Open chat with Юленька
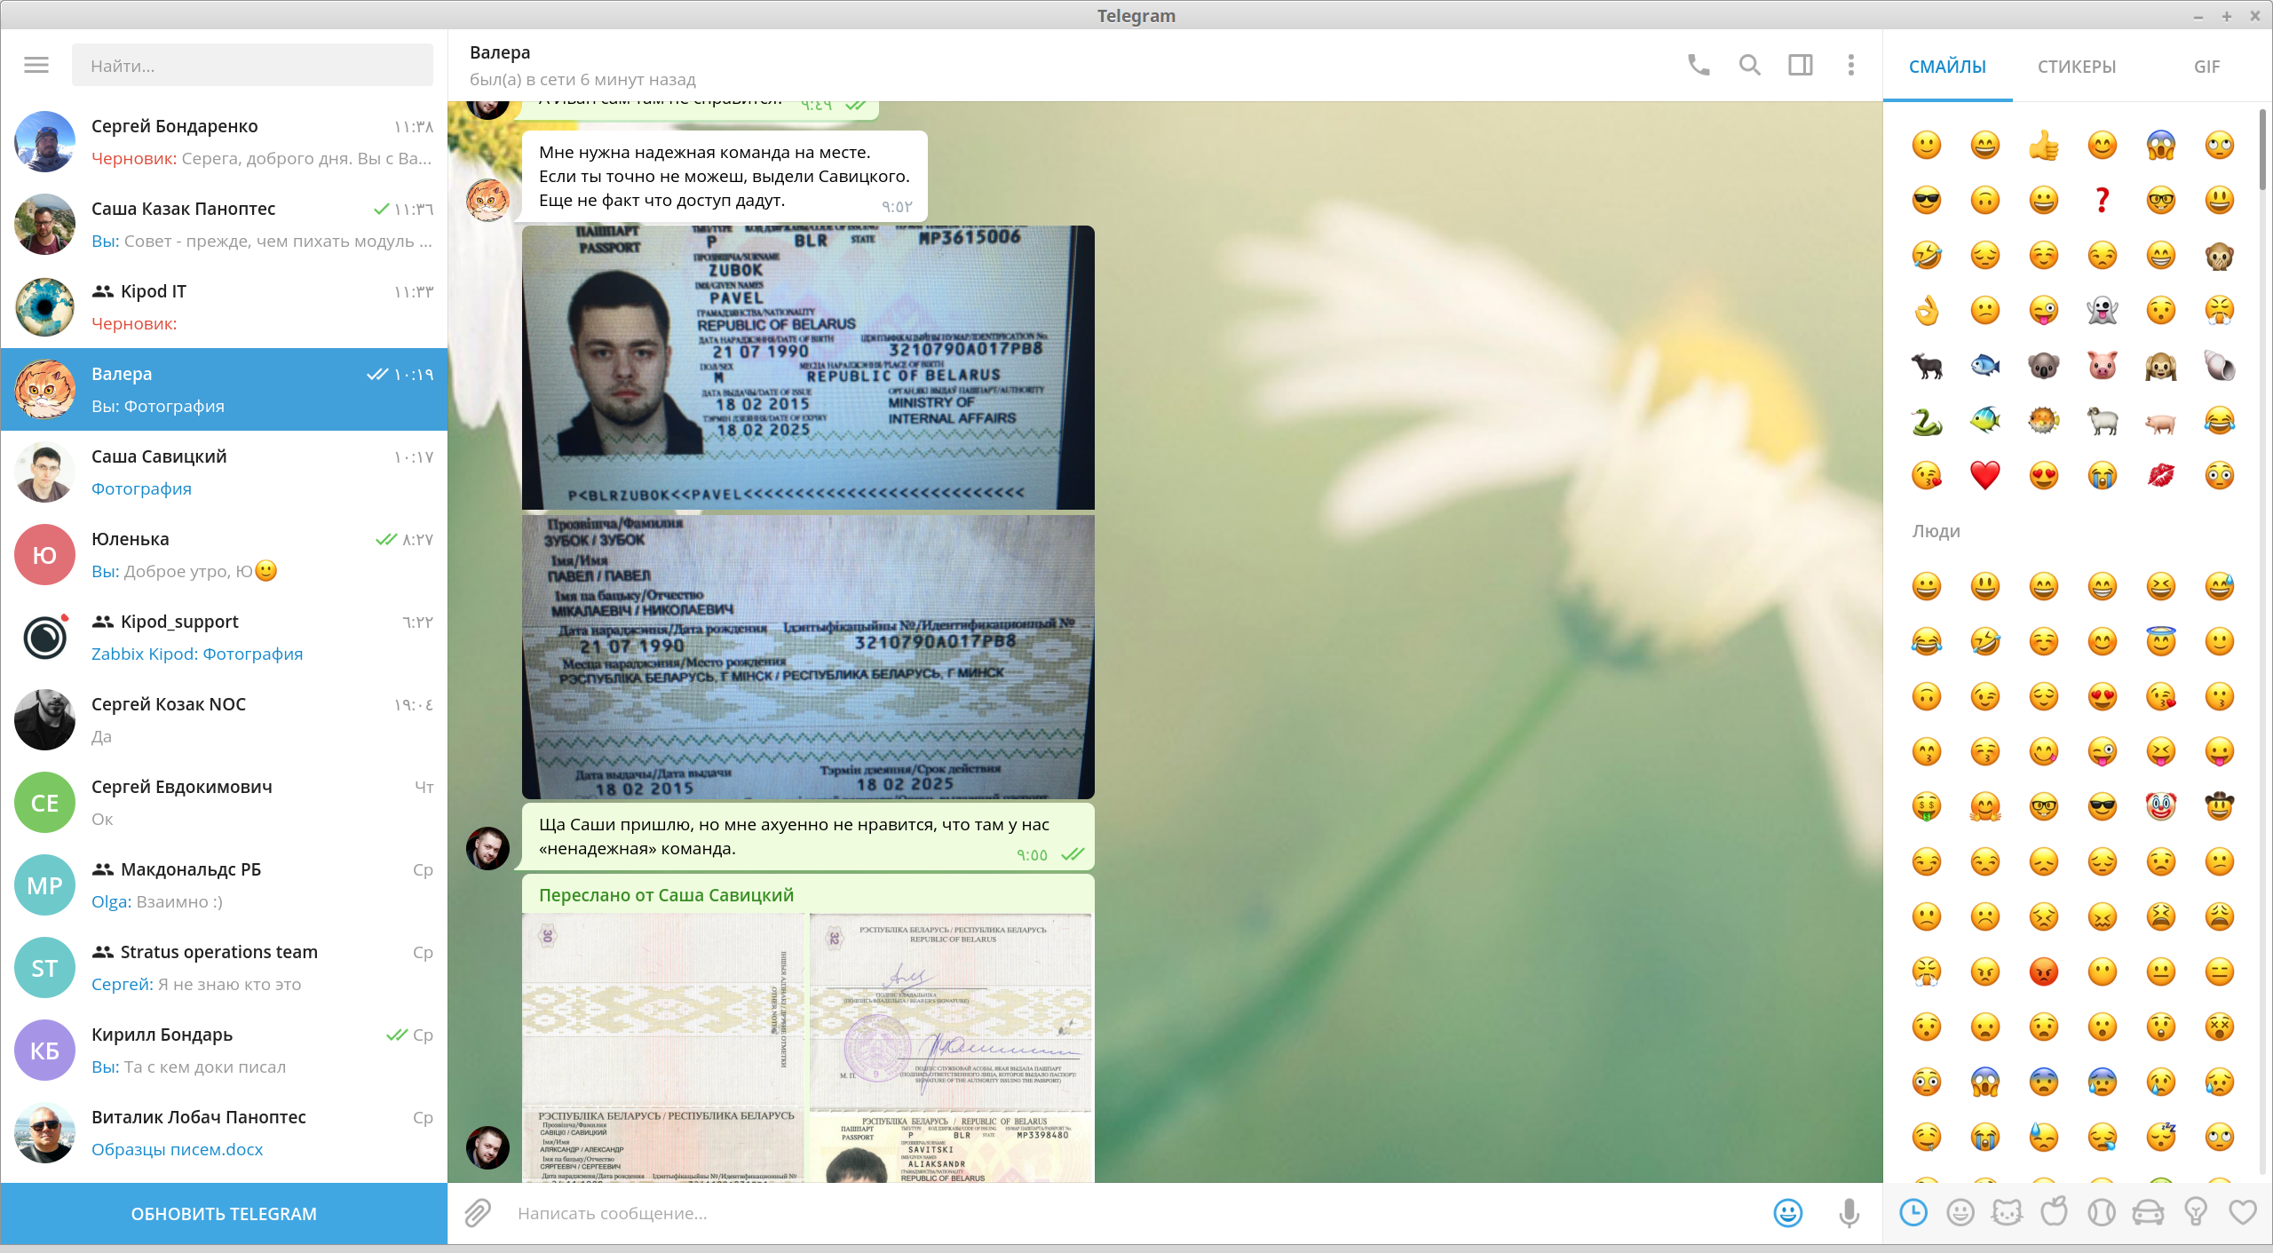 (224, 555)
